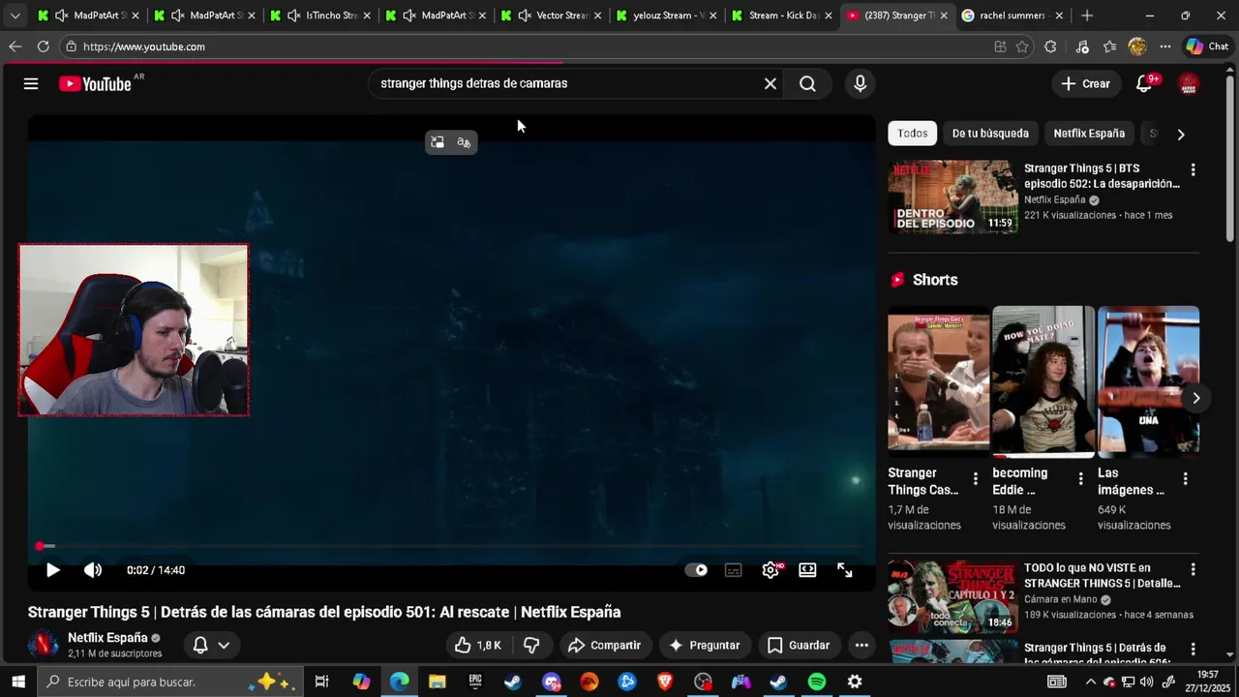1239x697 pixels.
Task: Open the Netflix España channel link
Action: (107, 638)
